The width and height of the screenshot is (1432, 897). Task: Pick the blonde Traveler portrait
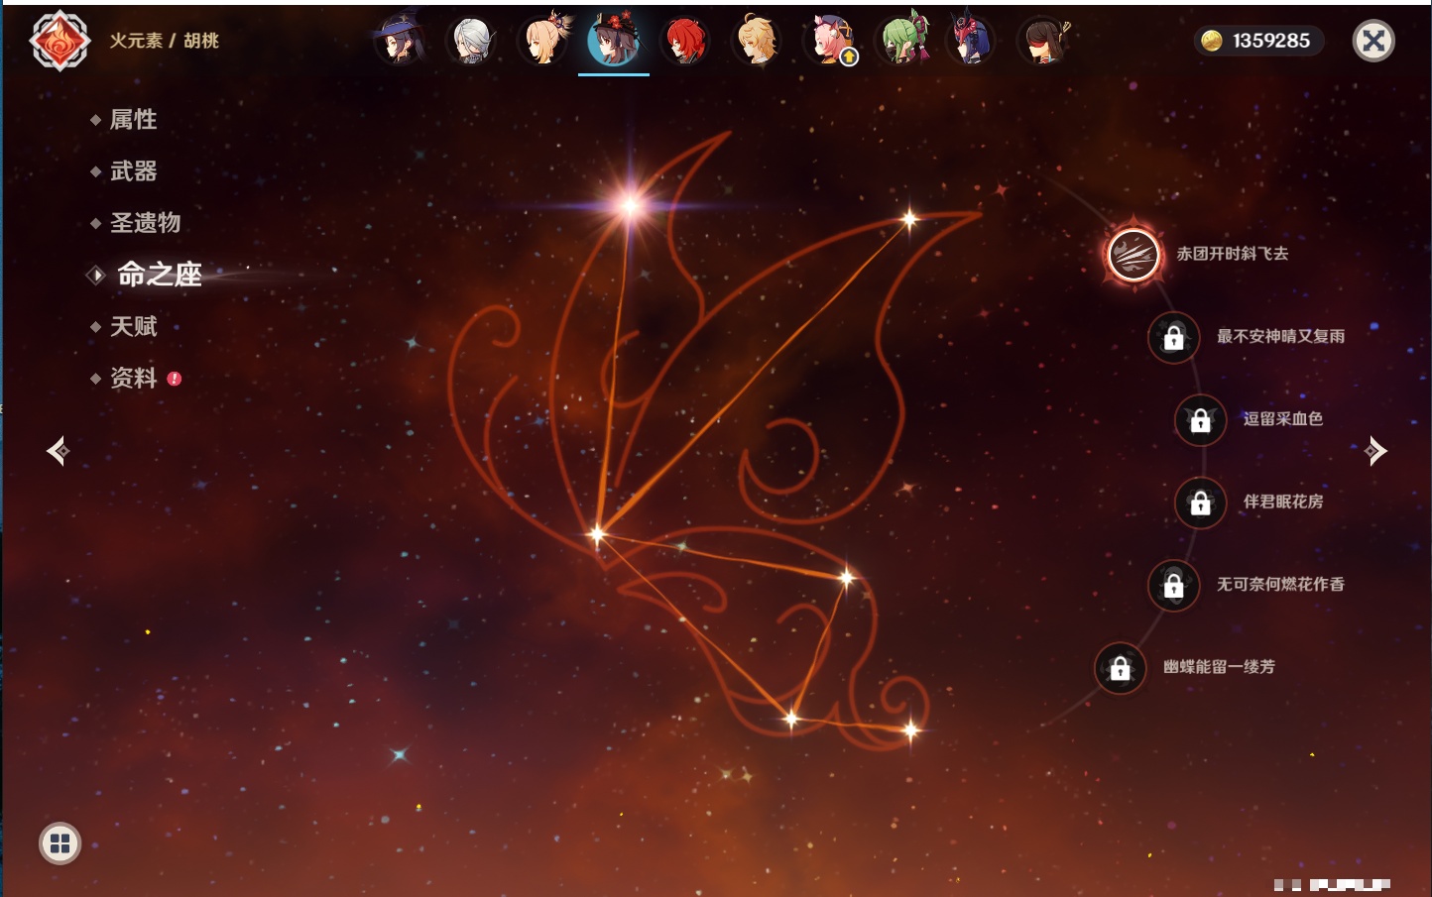point(757,42)
